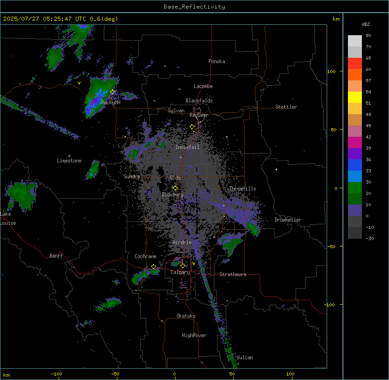The height and width of the screenshot is (380, 389).
Task: Click the RedDeer city label
Action: click(x=199, y=115)
